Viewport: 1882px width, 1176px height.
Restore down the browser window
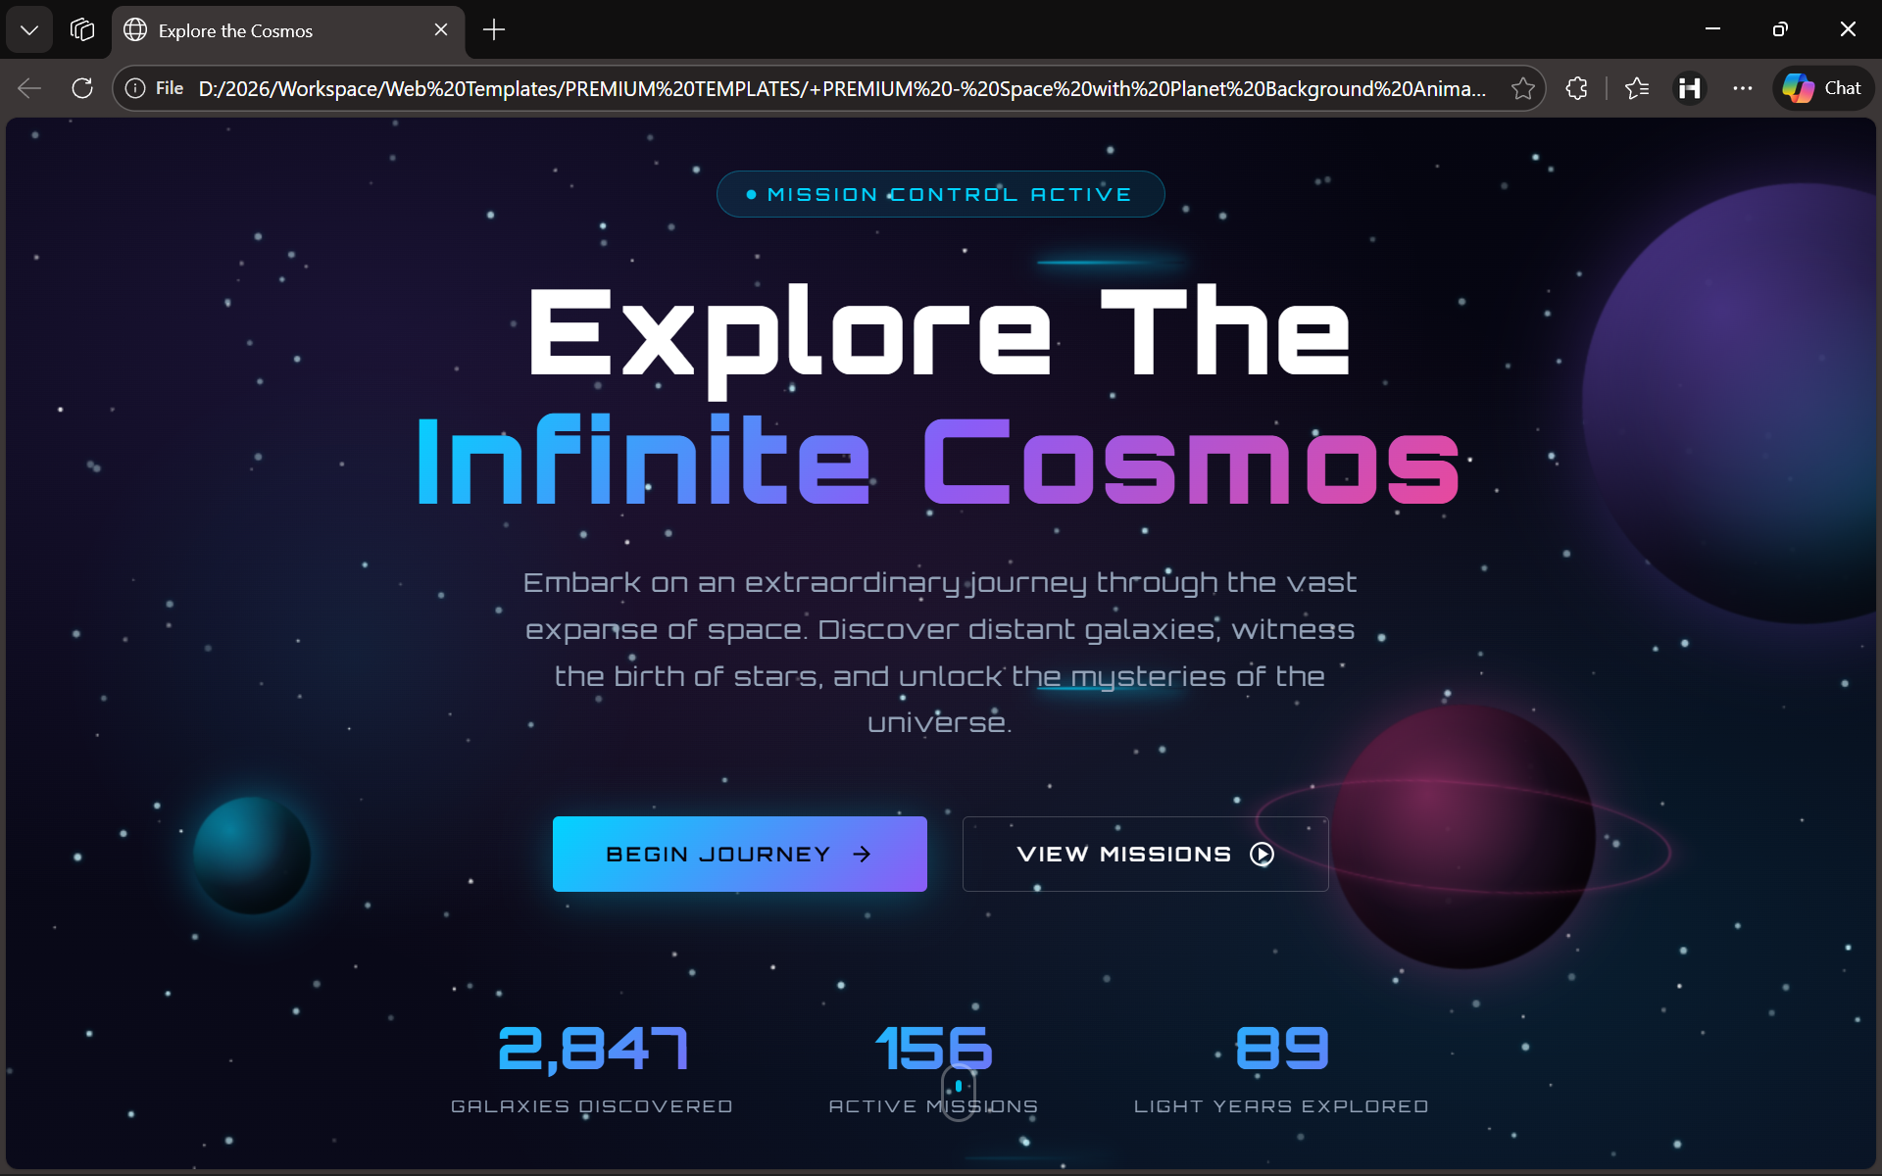1780,29
